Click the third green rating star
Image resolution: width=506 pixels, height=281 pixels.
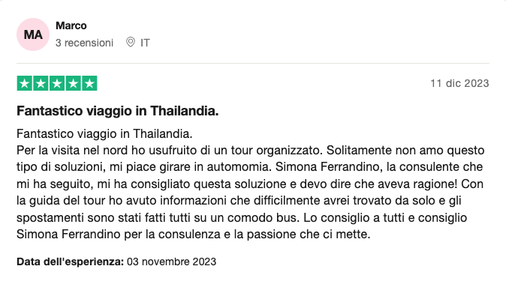pyautogui.click(x=57, y=83)
